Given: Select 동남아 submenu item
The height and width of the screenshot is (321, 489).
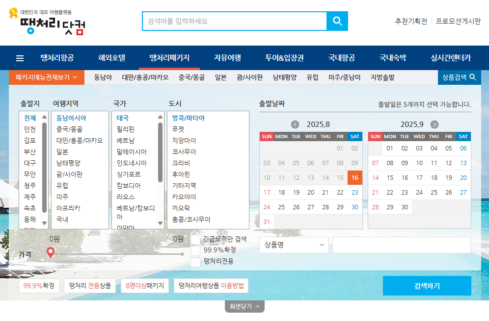Looking at the screenshot, I should tap(103, 77).
